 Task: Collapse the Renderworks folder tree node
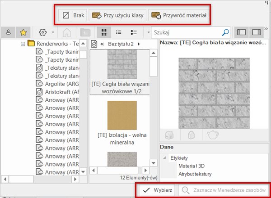[22, 44]
